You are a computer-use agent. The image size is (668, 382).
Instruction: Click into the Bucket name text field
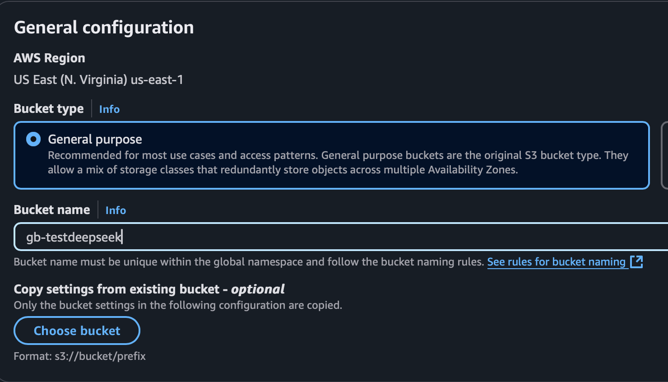tap(341, 237)
